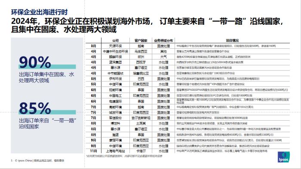Image resolution: width=301 pixels, height=169 pixels.
Task: Select the 项目情况 column header
Action: [232, 41]
